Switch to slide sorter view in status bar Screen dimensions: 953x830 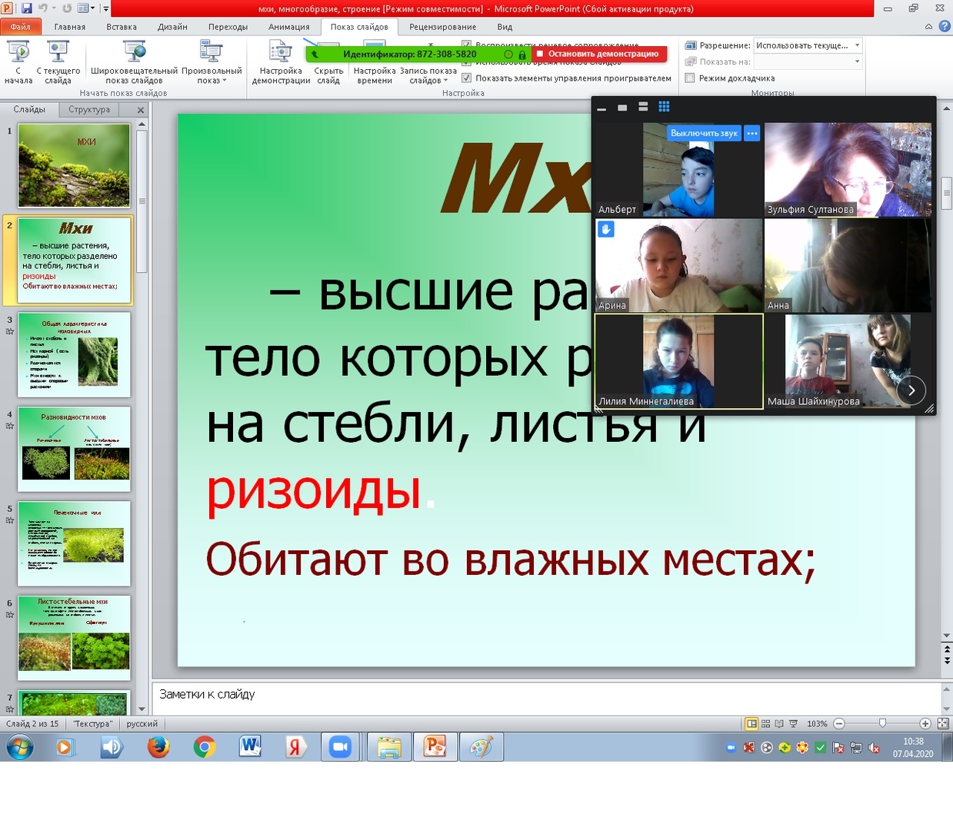[765, 724]
